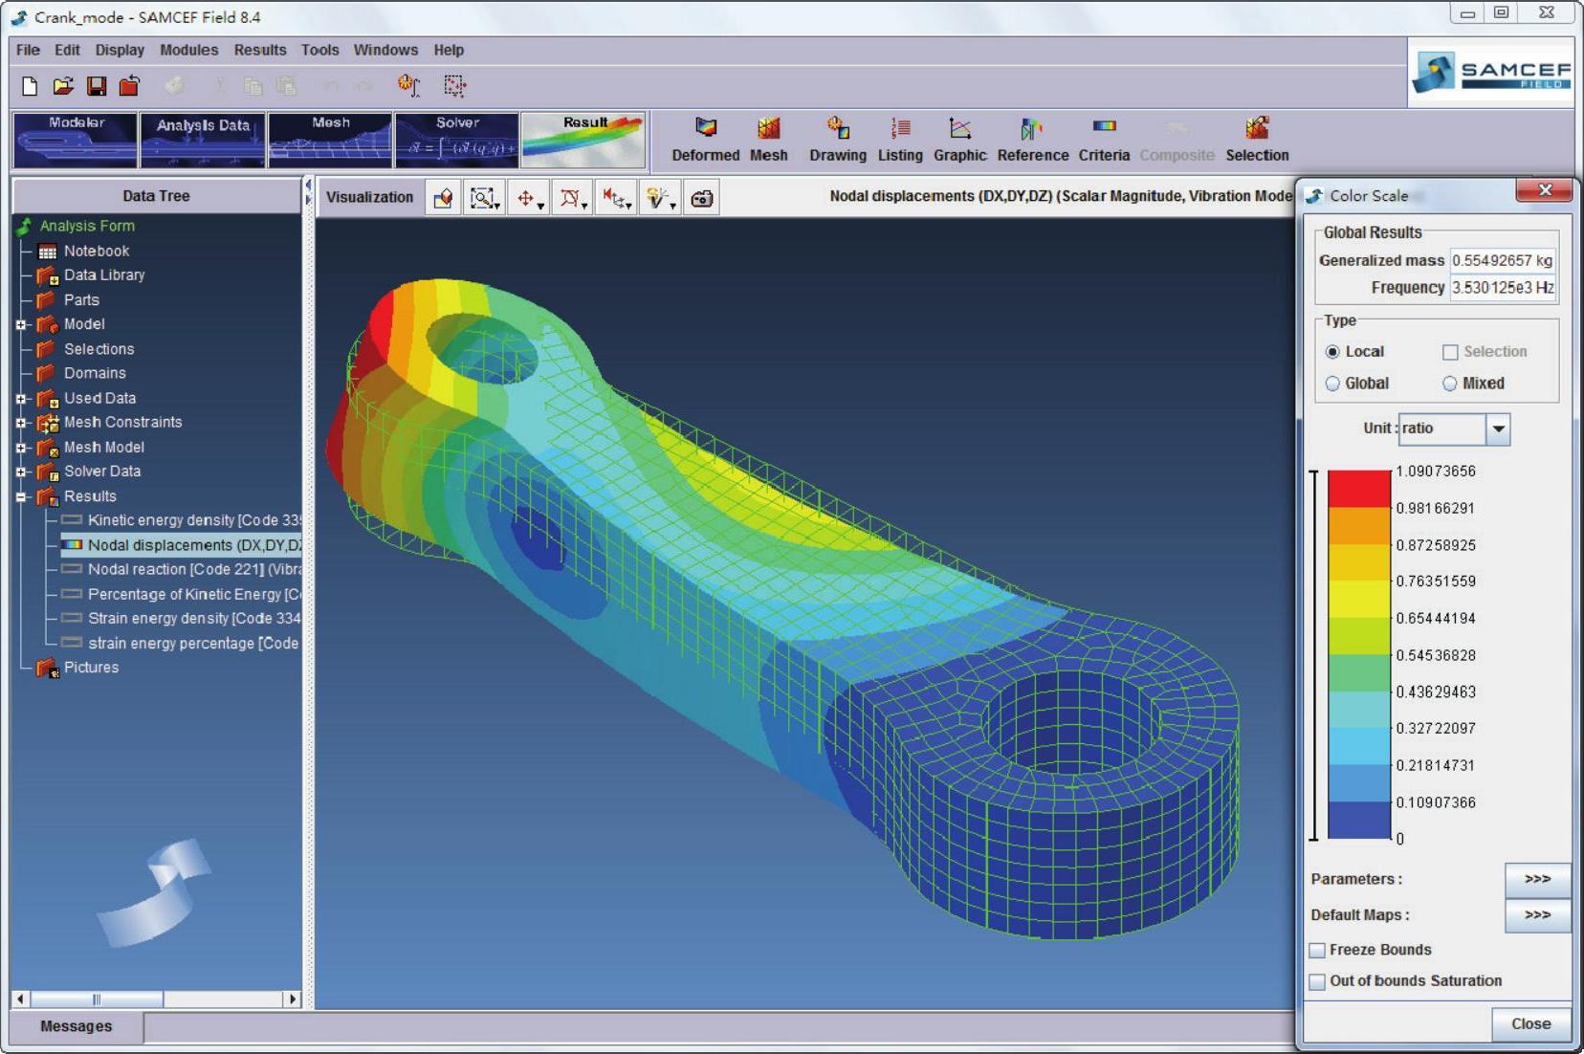Click the Frequency value field
The image size is (1584, 1054).
pyautogui.click(x=1502, y=288)
